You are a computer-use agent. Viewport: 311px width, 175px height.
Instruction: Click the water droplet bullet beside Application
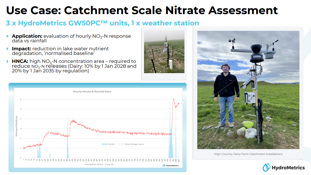tap(7, 36)
